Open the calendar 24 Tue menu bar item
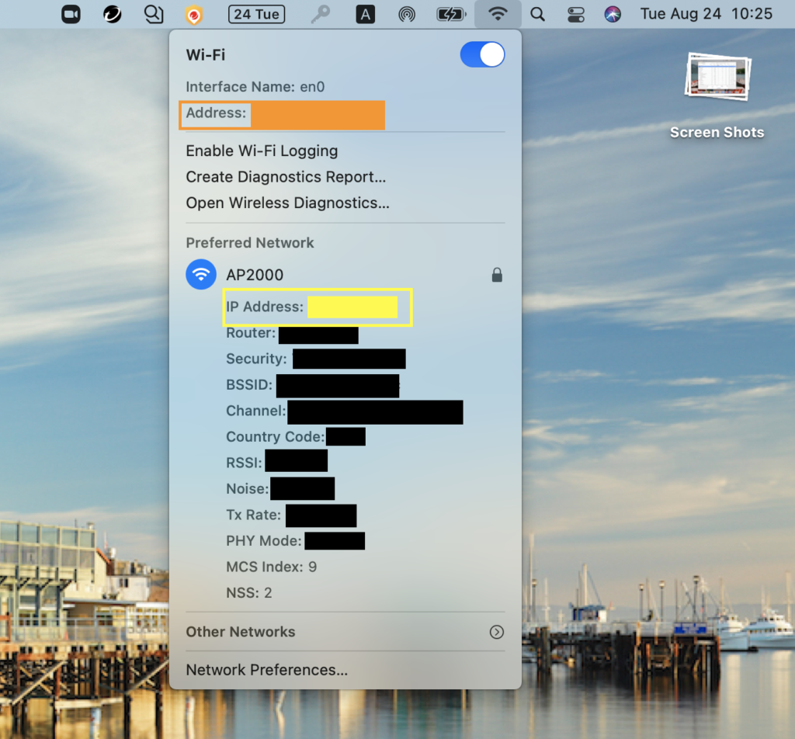 pos(256,14)
